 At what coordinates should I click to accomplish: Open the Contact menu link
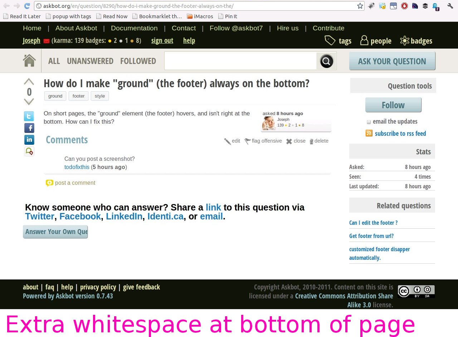tap(184, 28)
